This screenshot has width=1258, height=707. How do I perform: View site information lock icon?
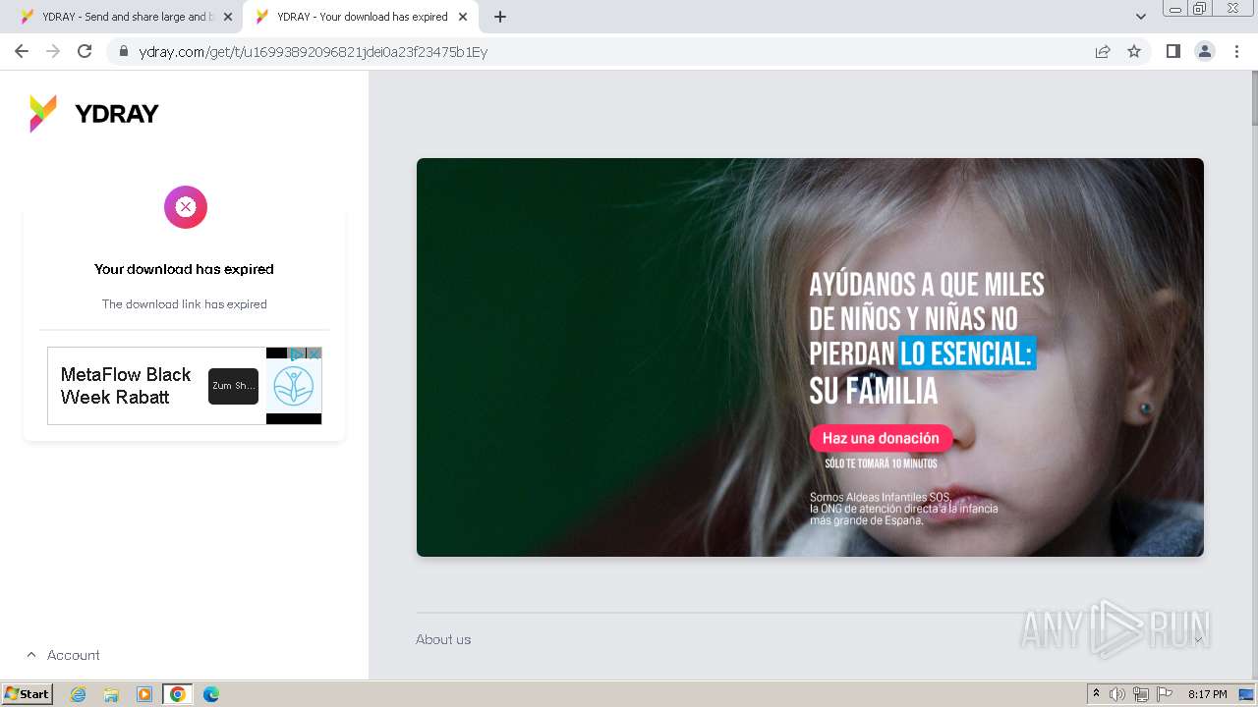point(124,52)
